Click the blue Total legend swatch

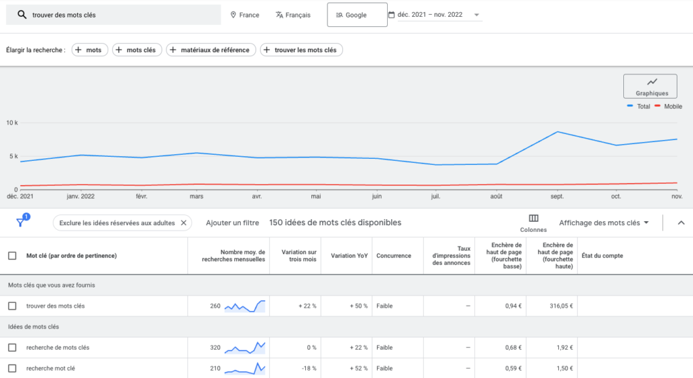pyautogui.click(x=630, y=106)
